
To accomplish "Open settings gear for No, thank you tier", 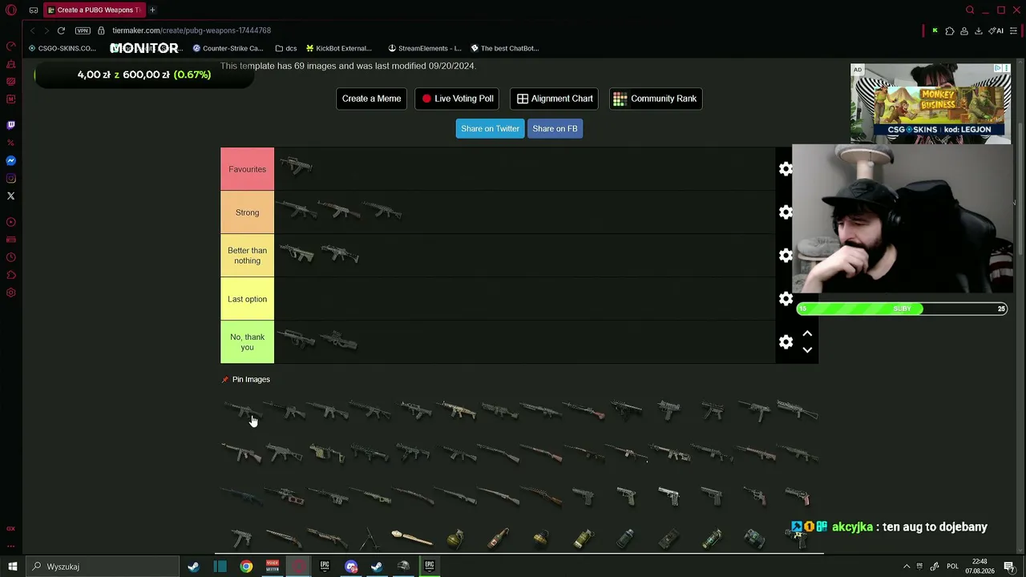I will (786, 342).
